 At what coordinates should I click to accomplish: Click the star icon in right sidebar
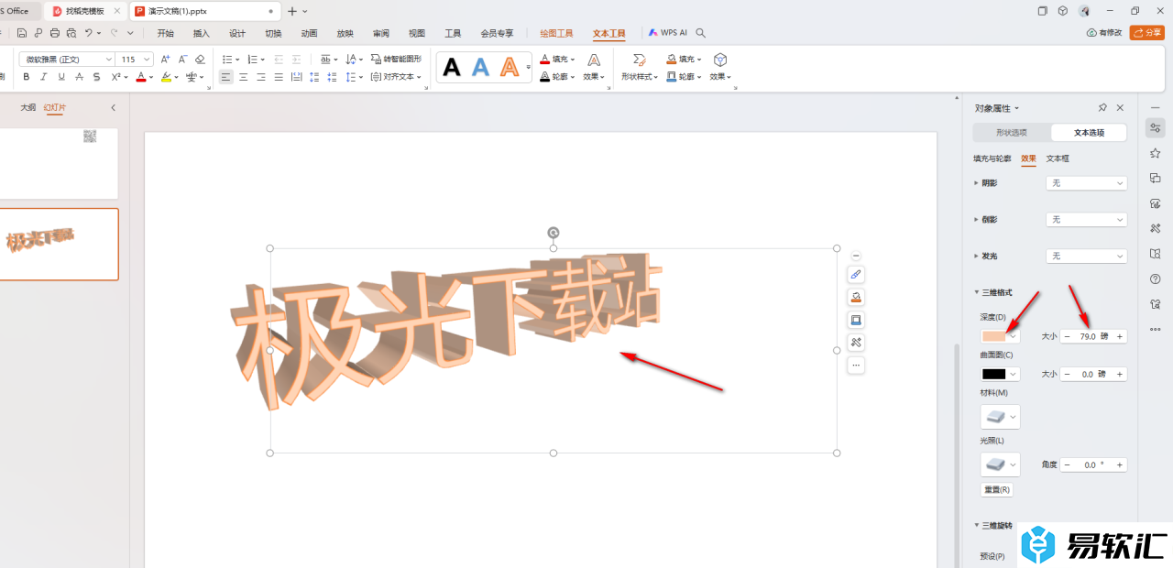[1155, 153]
